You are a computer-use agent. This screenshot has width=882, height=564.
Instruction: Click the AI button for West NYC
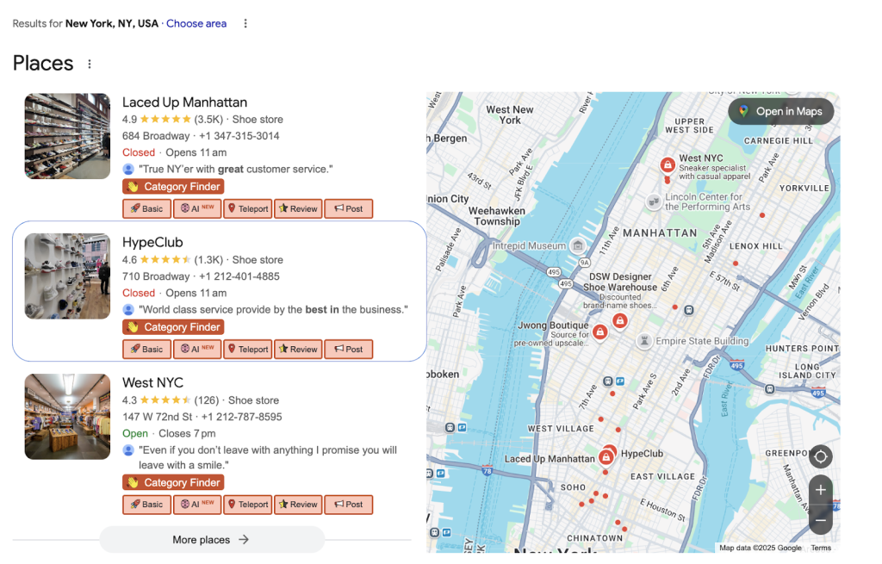click(x=197, y=505)
